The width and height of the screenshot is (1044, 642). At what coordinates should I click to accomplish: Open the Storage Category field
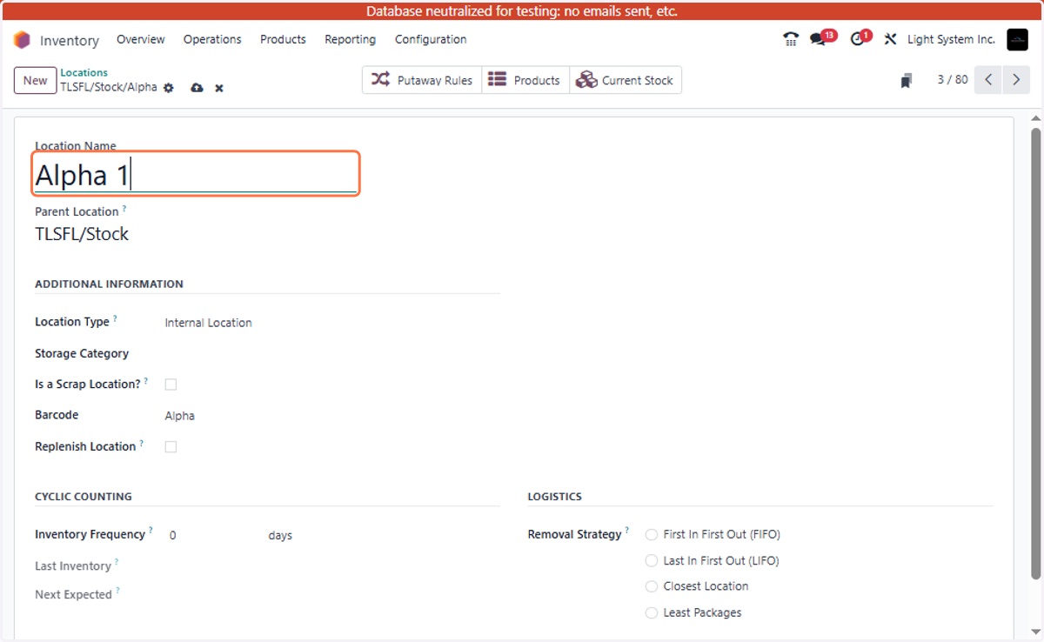[x=331, y=354]
